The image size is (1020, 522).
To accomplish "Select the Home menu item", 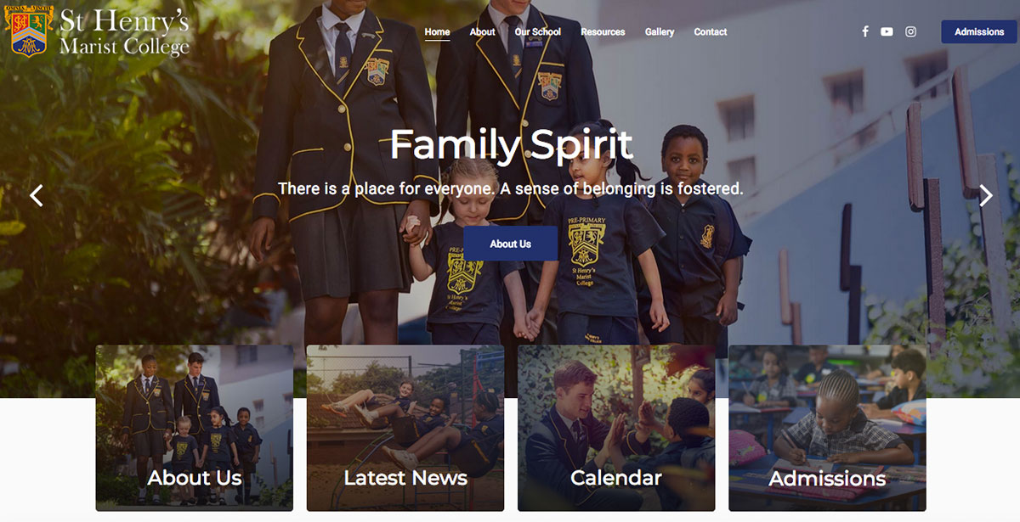I will click(437, 32).
